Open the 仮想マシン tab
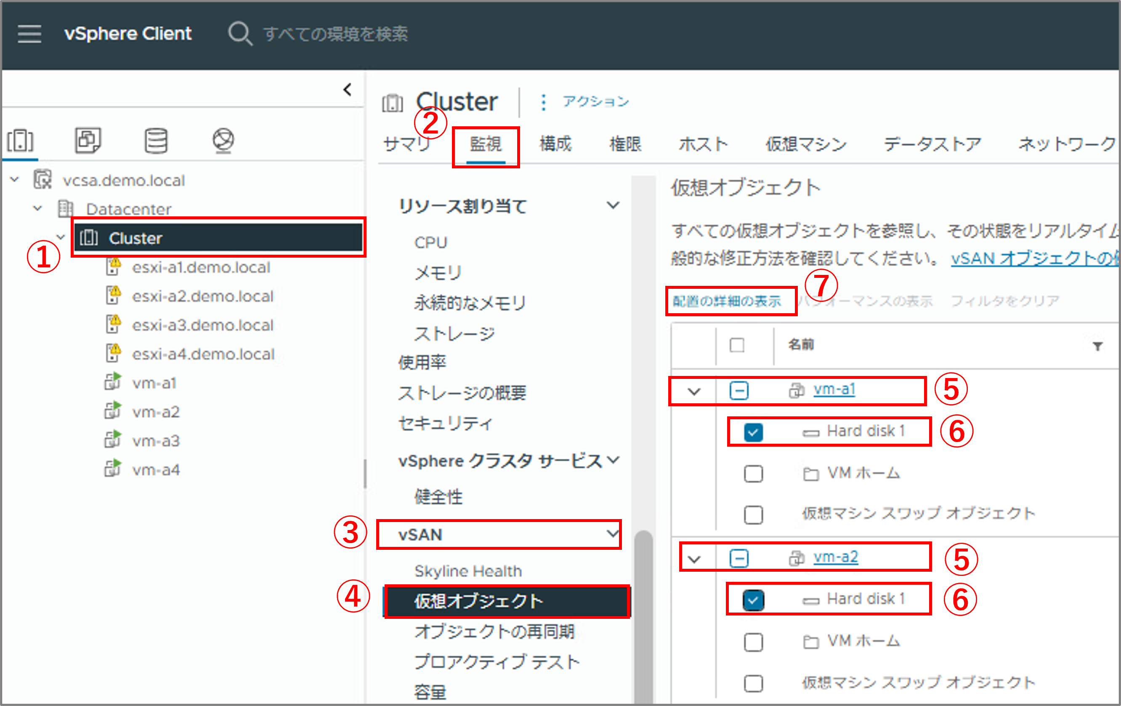Viewport: 1121px width, 706px height. (x=806, y=144)
